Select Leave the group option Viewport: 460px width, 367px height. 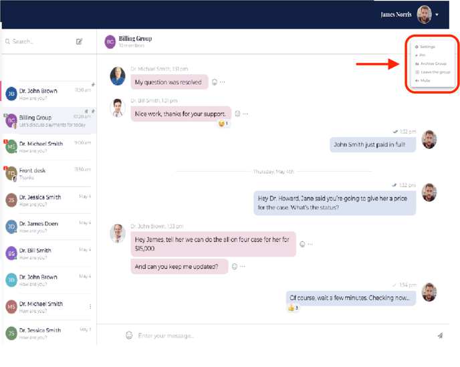point(435,72)
